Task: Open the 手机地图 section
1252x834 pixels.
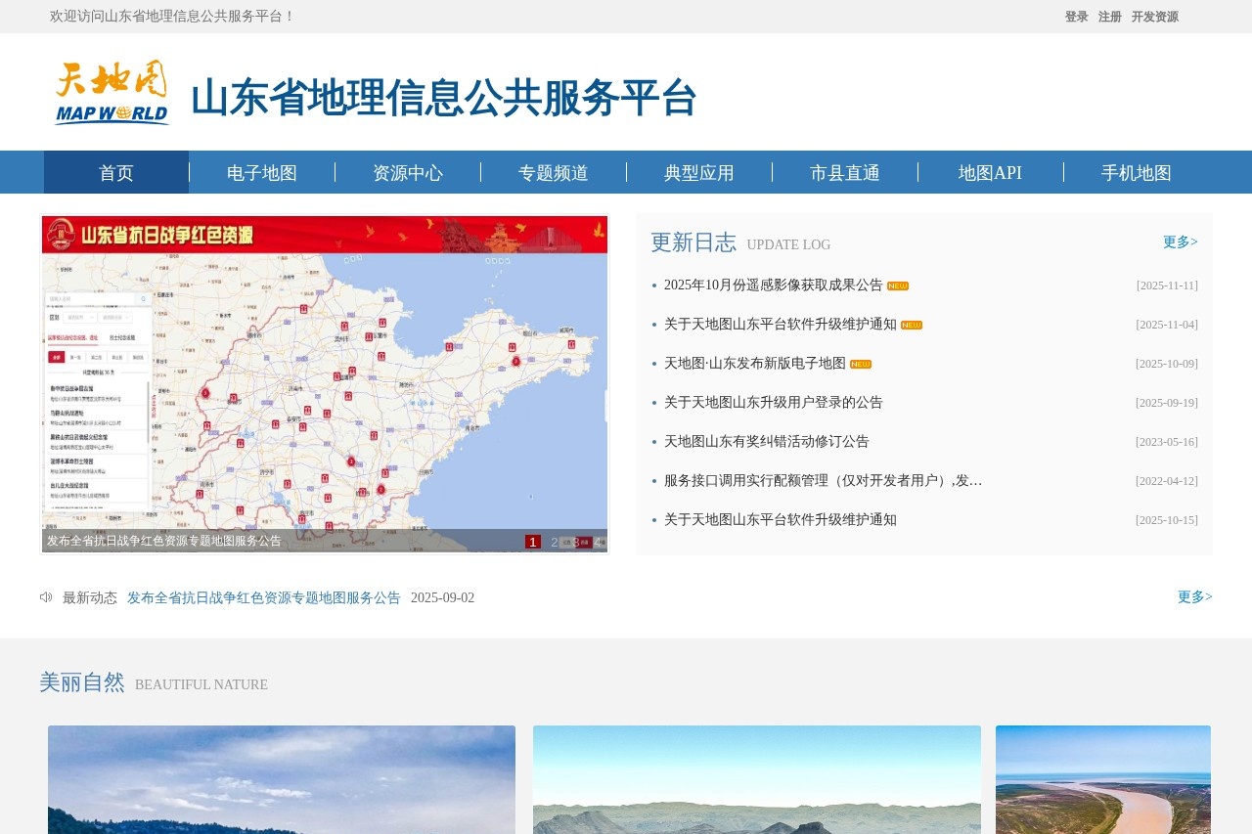Action: 1136,172
